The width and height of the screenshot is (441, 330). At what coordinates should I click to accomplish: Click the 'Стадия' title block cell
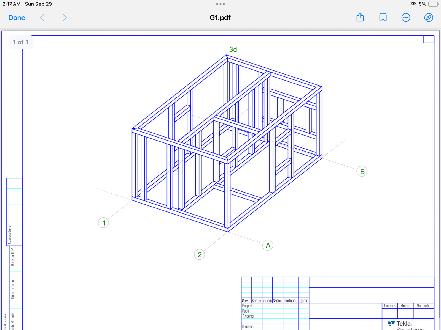[x=390, y=306]
